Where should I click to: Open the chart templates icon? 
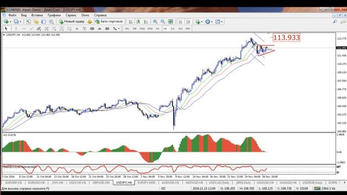click(x=218, y=22)
